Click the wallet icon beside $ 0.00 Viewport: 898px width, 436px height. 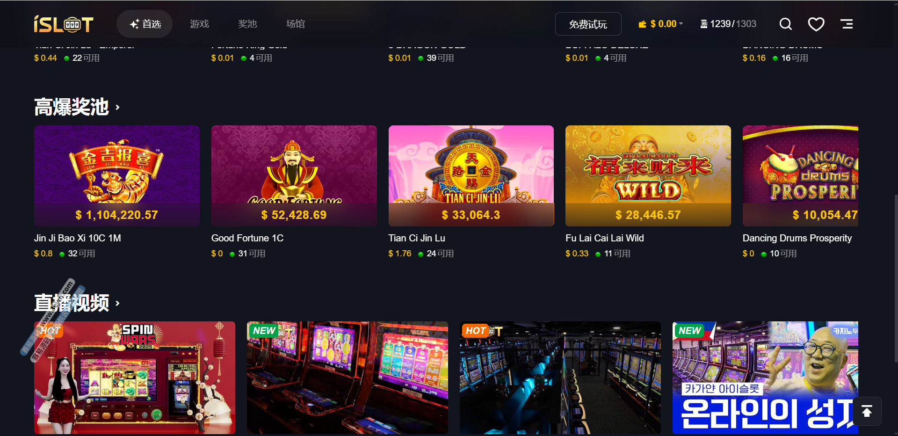tap(643, 24)
